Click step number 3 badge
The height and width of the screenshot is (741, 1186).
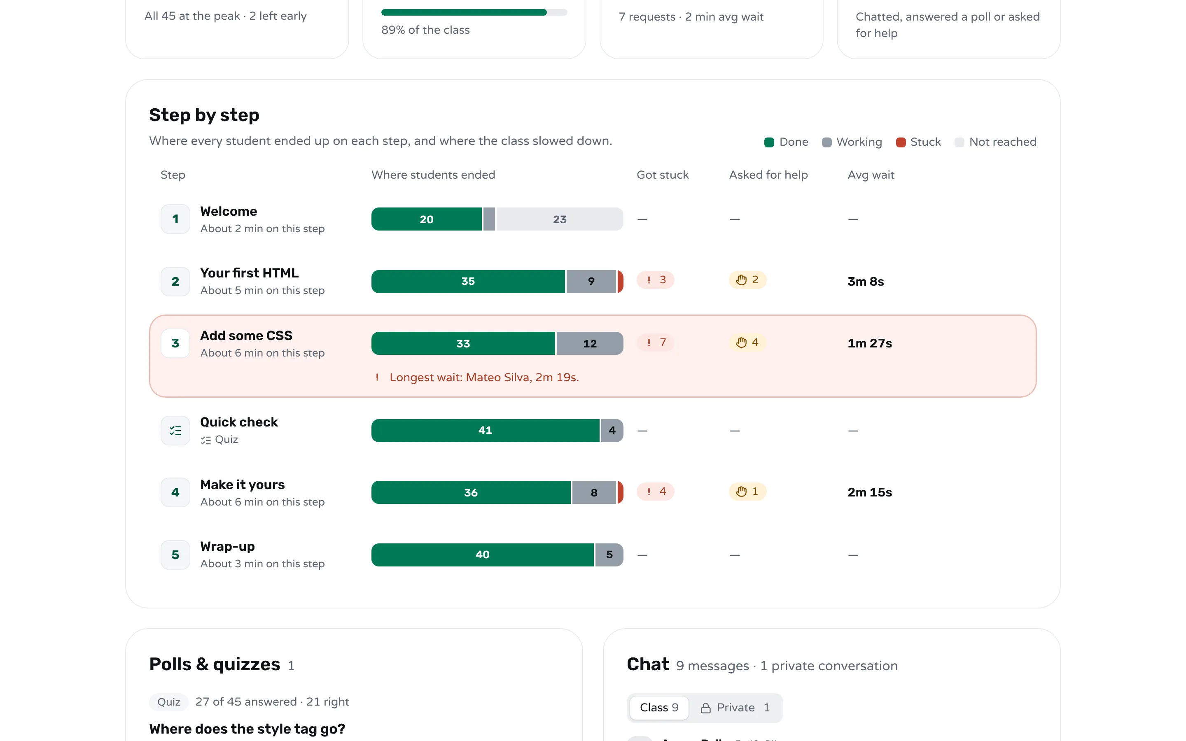pyautogui.click(x=175, y=343)
